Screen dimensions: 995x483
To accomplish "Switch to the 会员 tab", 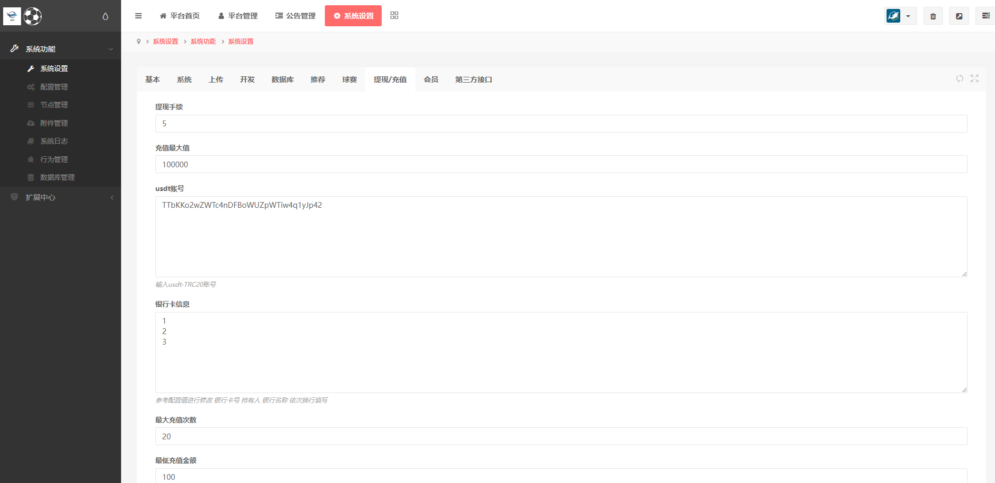I will (431, 79).
